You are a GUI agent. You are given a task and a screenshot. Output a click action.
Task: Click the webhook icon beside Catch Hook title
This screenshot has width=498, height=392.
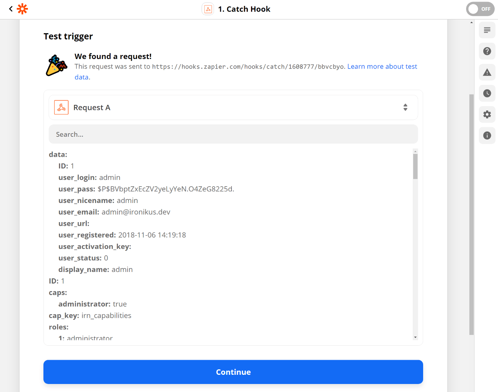coord(208,9)
